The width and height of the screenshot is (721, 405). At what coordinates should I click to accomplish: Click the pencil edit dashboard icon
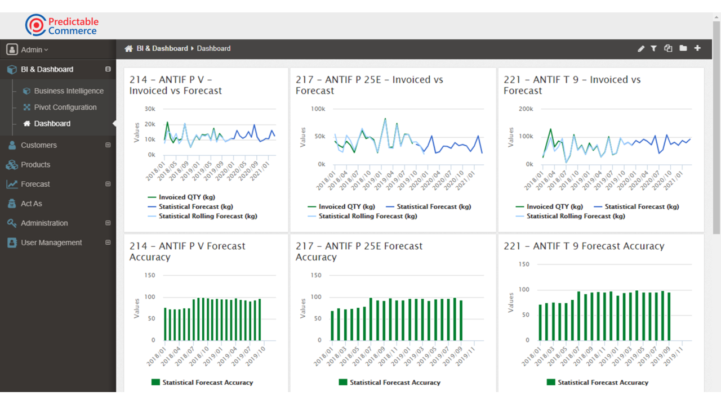(641, 48)
